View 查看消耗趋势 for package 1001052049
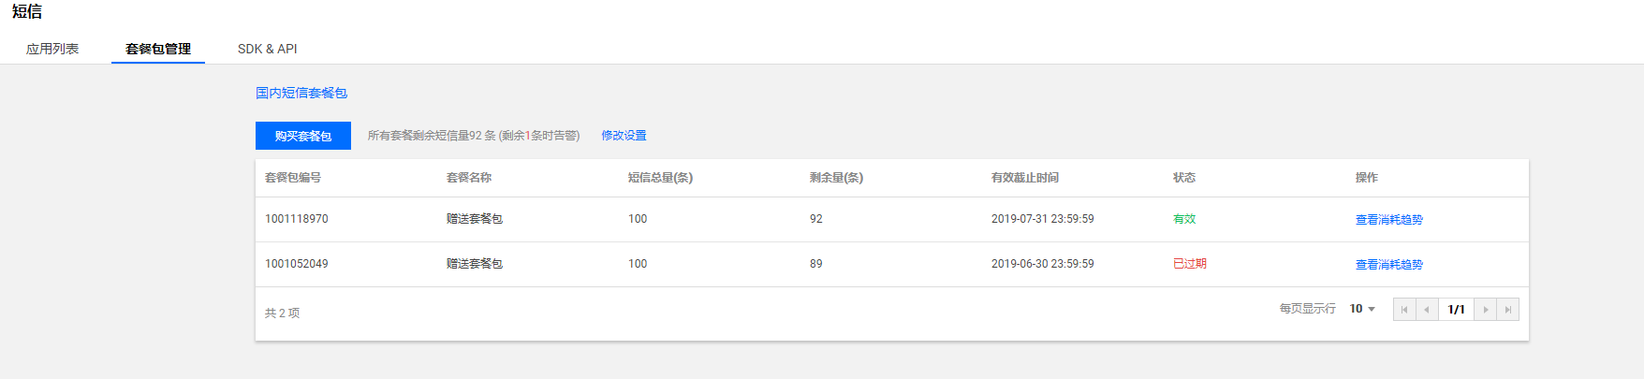Screen dimensions: 1644x379 pyautogui.click(x=1389, y=265)
